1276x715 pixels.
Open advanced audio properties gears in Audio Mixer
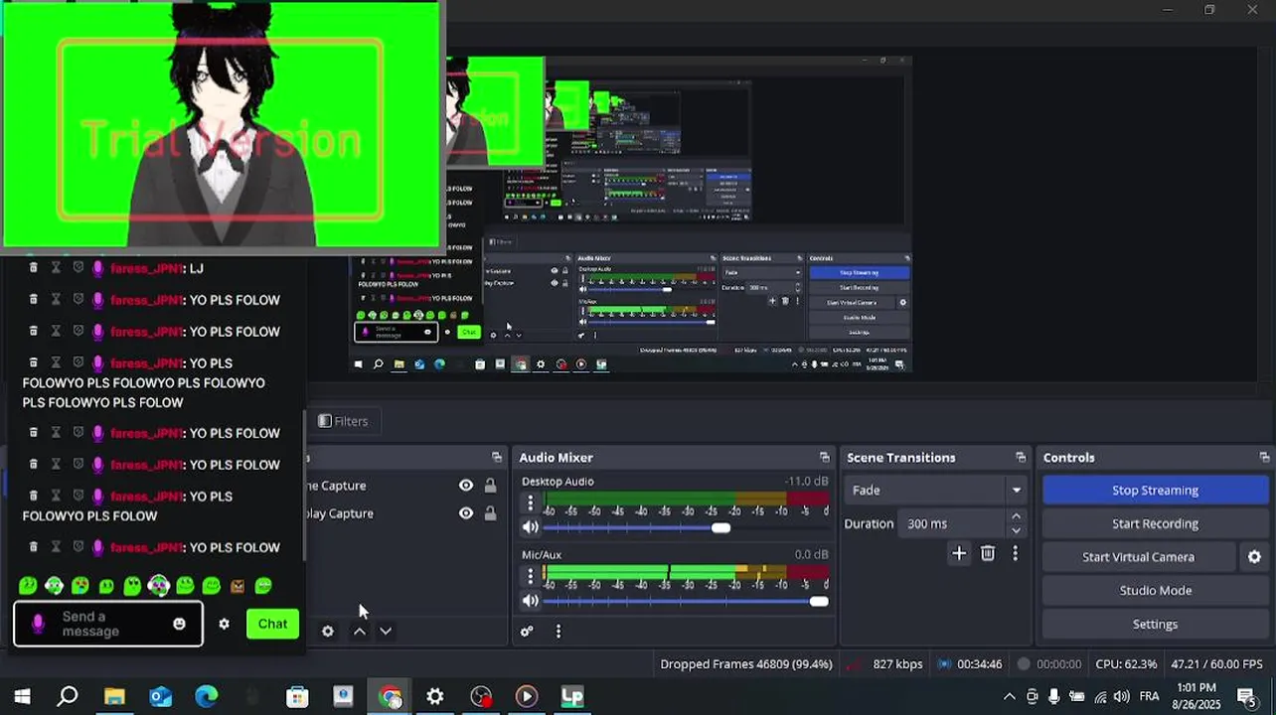527,631
